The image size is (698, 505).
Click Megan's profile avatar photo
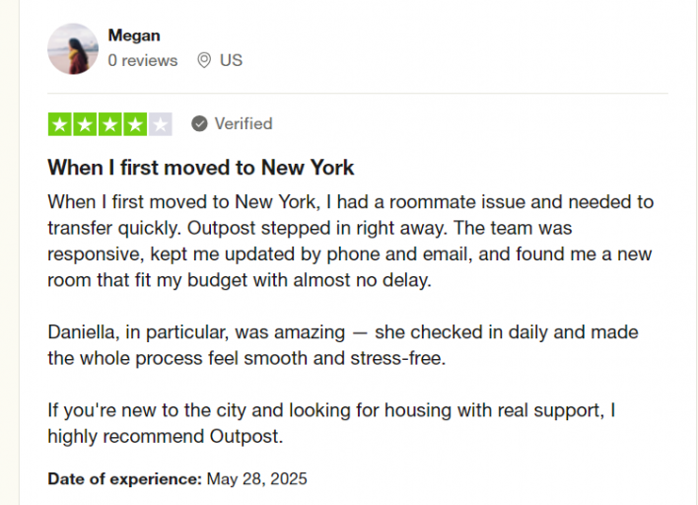pos(73,49)
